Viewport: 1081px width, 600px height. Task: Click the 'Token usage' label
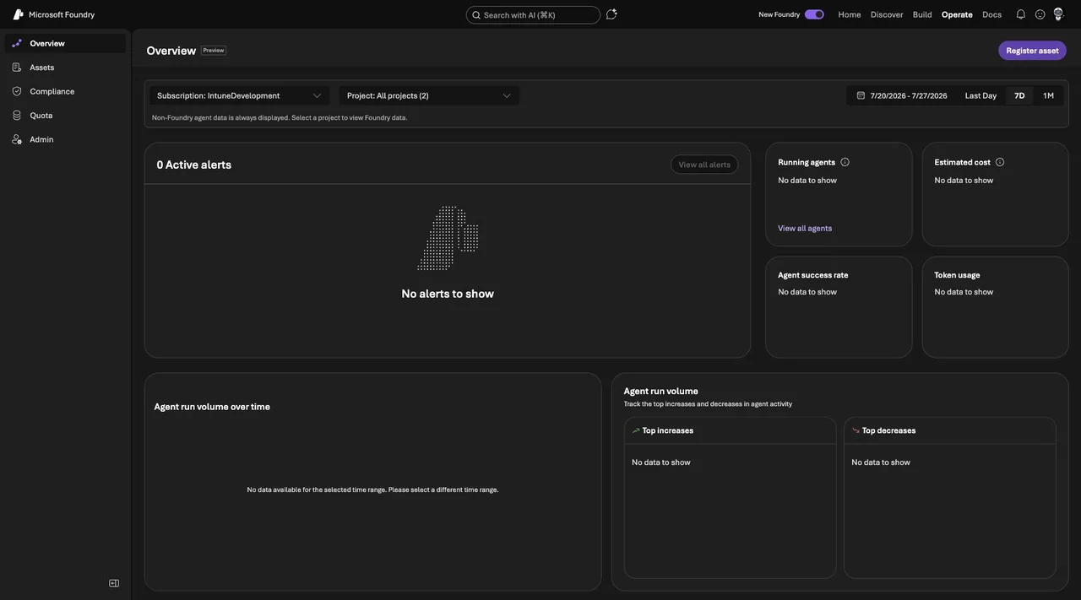(x=957, y=275)
